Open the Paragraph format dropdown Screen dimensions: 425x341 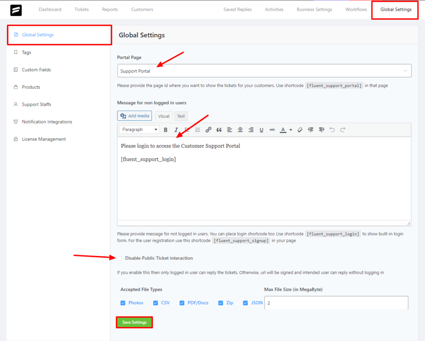tap(139, 130)
